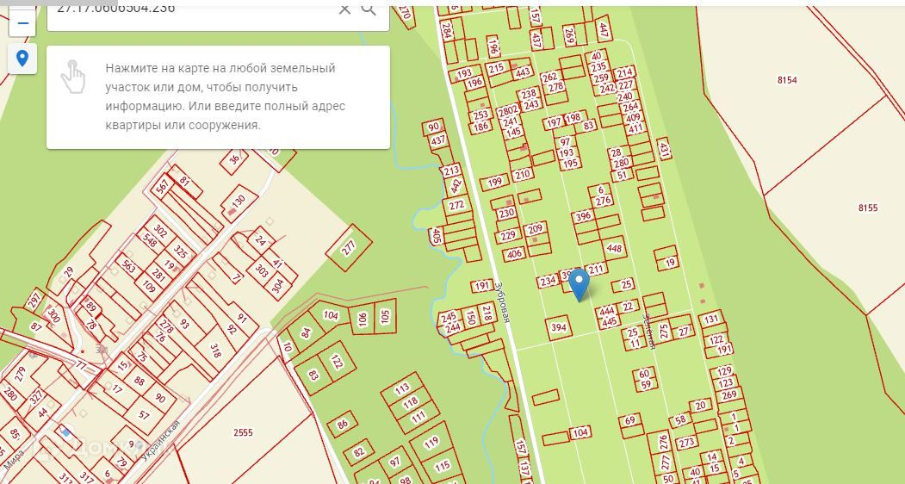This screenshot has width=905, height=484.
Task: Select land parcel 8154
Action: pos(787,80)
